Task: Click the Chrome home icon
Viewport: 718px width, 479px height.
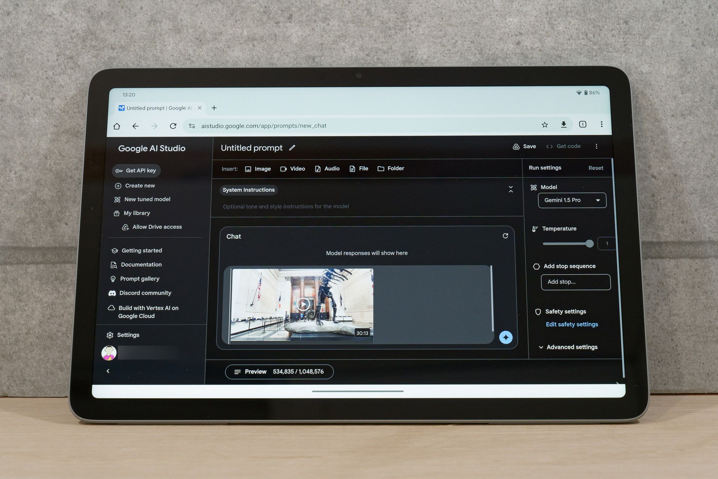Action: point(117,126)
